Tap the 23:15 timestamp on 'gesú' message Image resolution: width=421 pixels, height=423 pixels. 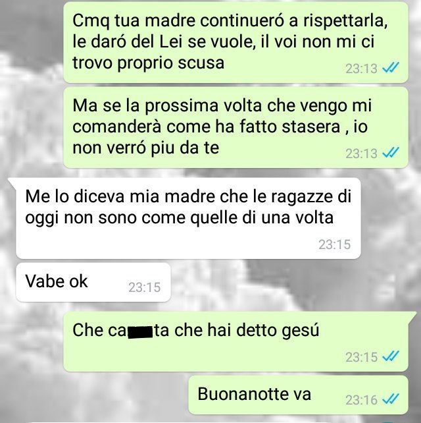(x=361, y=357)
